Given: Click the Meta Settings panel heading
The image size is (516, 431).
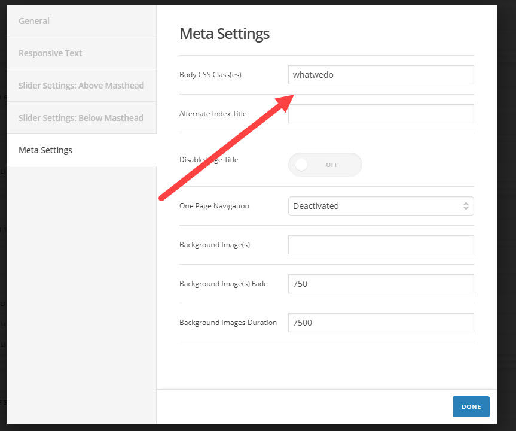Looking at the screenshot, I should point(224,34).
